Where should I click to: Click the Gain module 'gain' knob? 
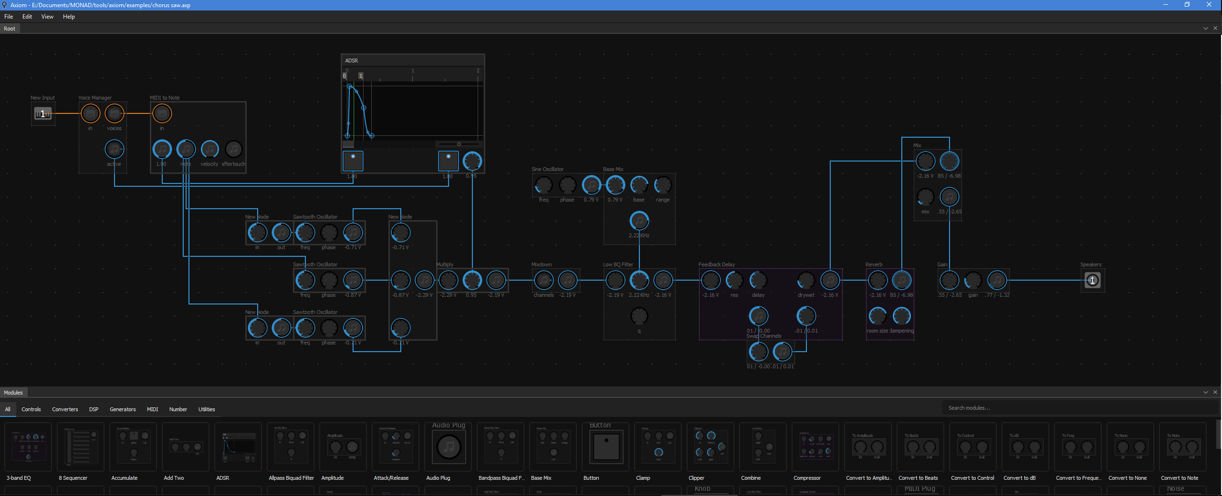(x=973, y=280)
